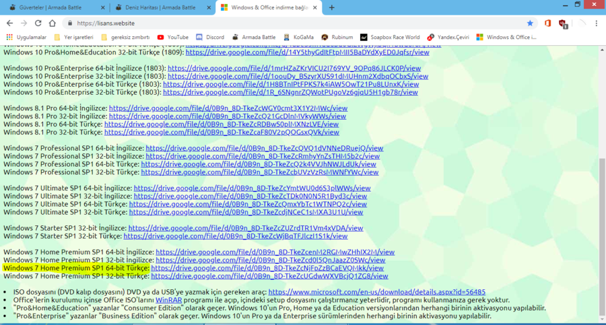Screen dimensions: 606x325
Task: Open the WinRAR link
Action: (169, 300)
